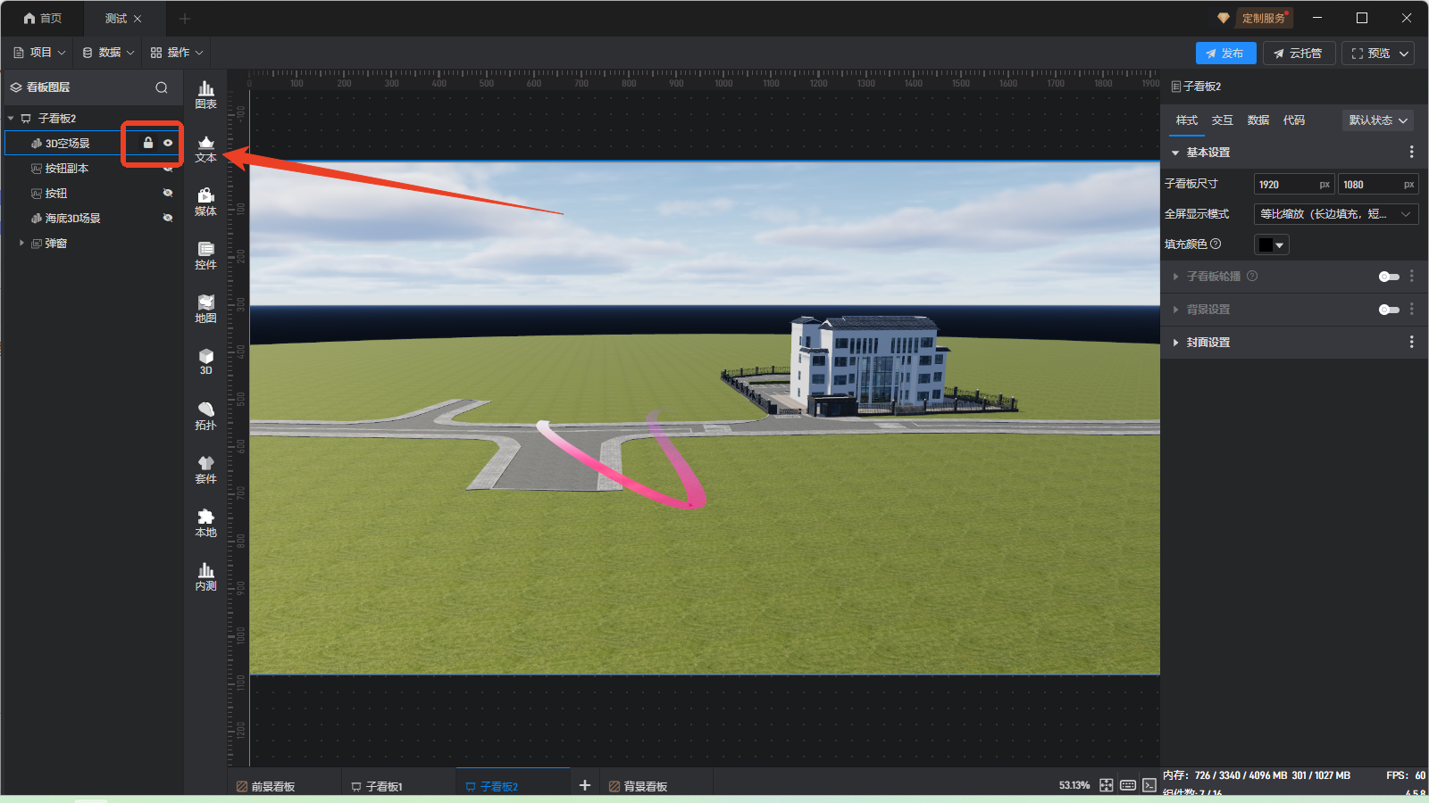Select the 地图 map component icon

(205, 309)
